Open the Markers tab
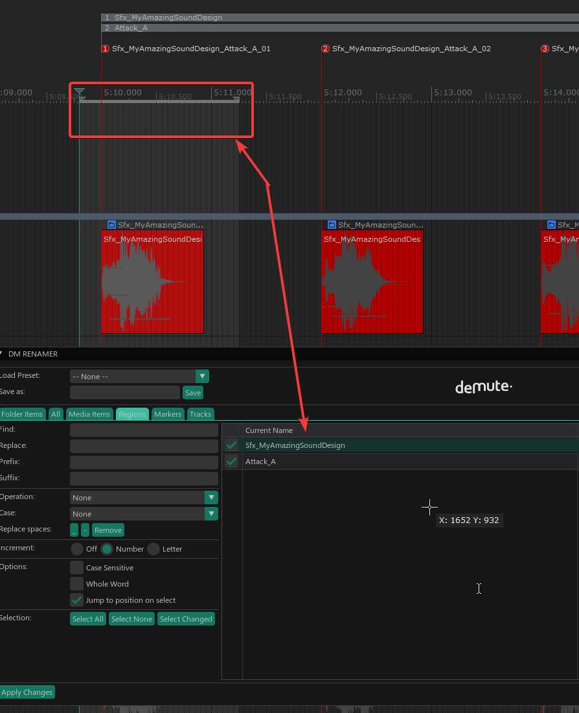The height and width of the screenshot is (713, 579). click(x=168, y=414)
